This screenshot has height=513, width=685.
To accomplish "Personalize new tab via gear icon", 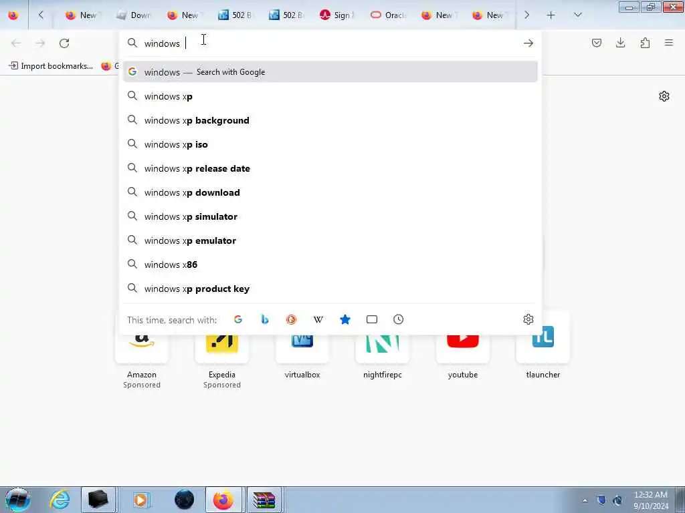I will [664, 96].
